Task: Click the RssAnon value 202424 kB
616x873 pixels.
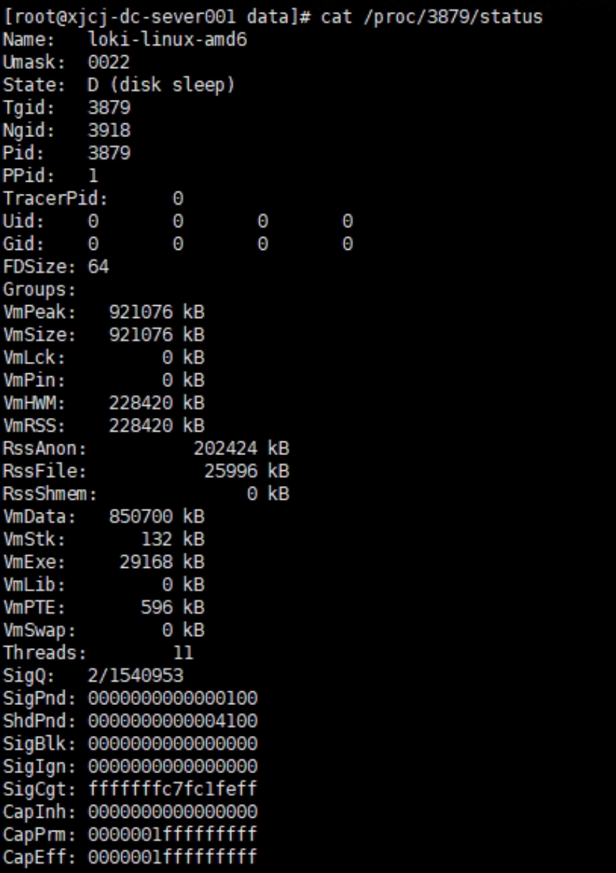Action: tap(241, 449)
